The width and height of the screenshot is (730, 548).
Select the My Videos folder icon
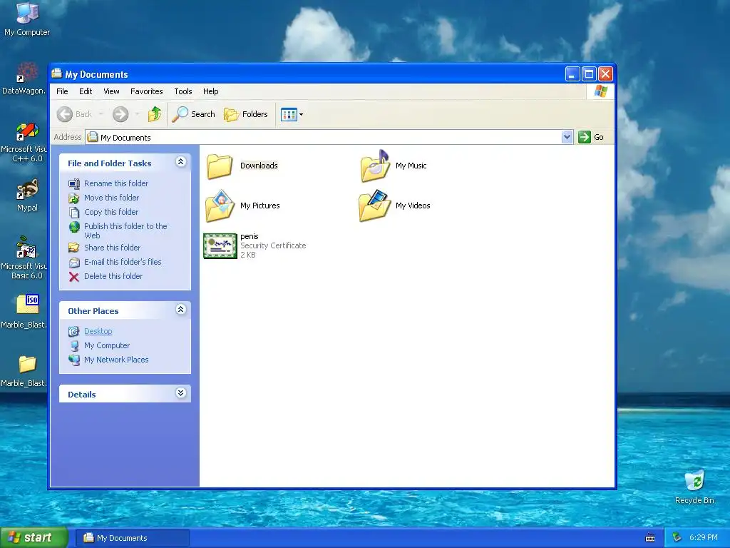375,205
